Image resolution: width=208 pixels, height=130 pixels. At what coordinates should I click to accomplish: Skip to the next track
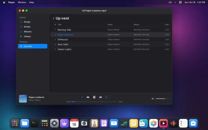coord(101,97)
